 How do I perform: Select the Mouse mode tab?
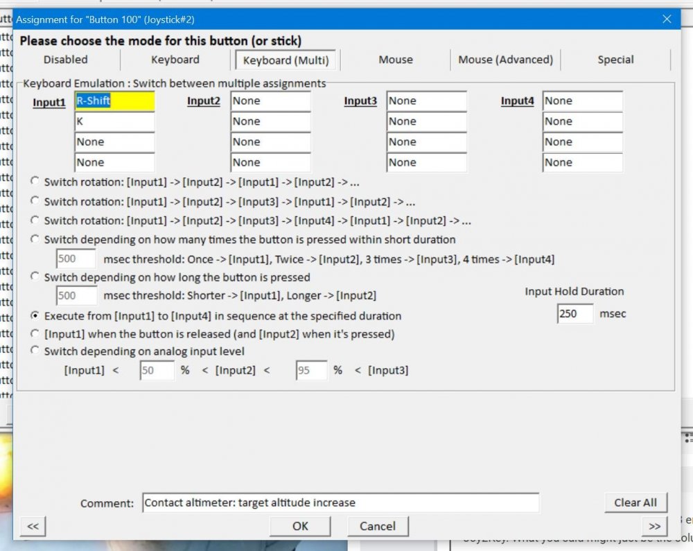coord(396,60)
